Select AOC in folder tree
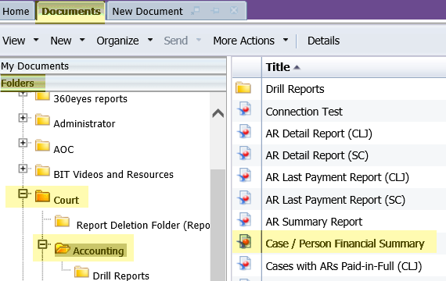This screenshot has width=446, height=281. click(63, 149)
